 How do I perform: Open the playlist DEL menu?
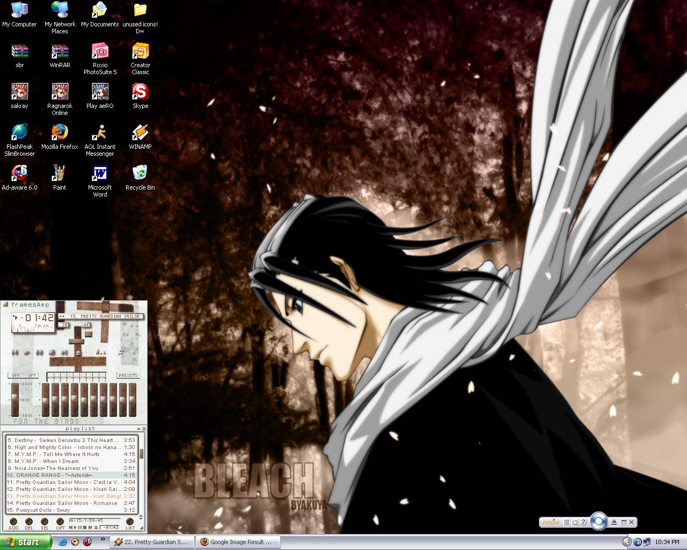[x=29, y=524]
